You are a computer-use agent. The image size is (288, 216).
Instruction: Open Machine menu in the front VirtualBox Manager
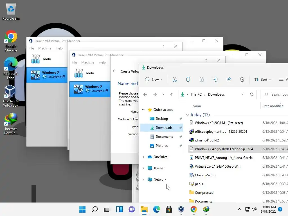88,62
